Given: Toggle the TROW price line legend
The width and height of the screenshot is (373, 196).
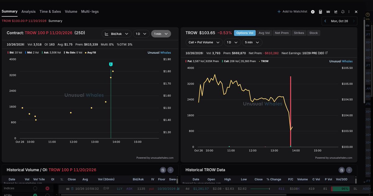Looking at the screenshot, I should pyautogui.click(x=264, y=61).
